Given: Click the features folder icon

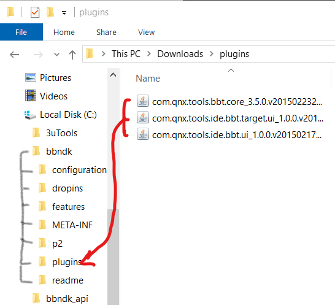Looking at the screenshot, I should pyautogui.click(x=42, y=206).
